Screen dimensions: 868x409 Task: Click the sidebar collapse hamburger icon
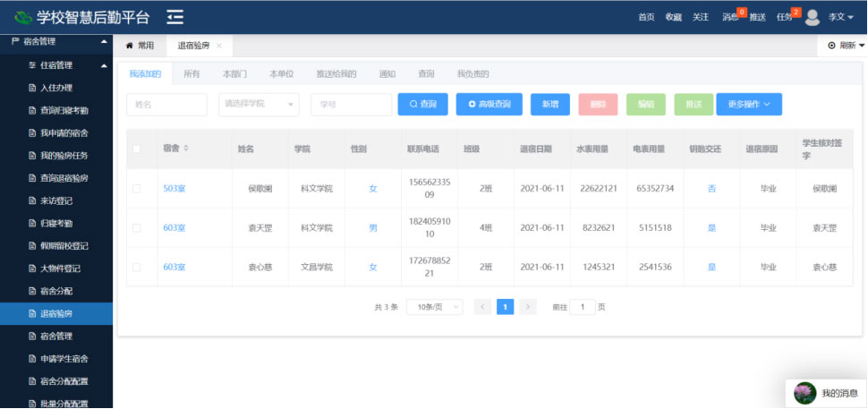[x=175, y=17]
